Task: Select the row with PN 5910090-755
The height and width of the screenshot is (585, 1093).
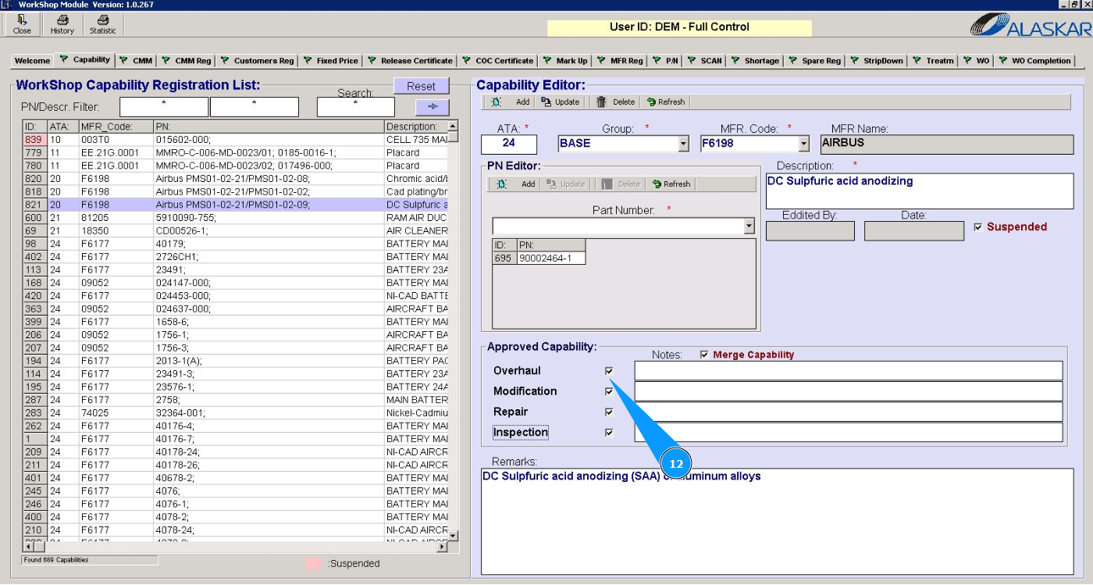Action: [236, 218]
